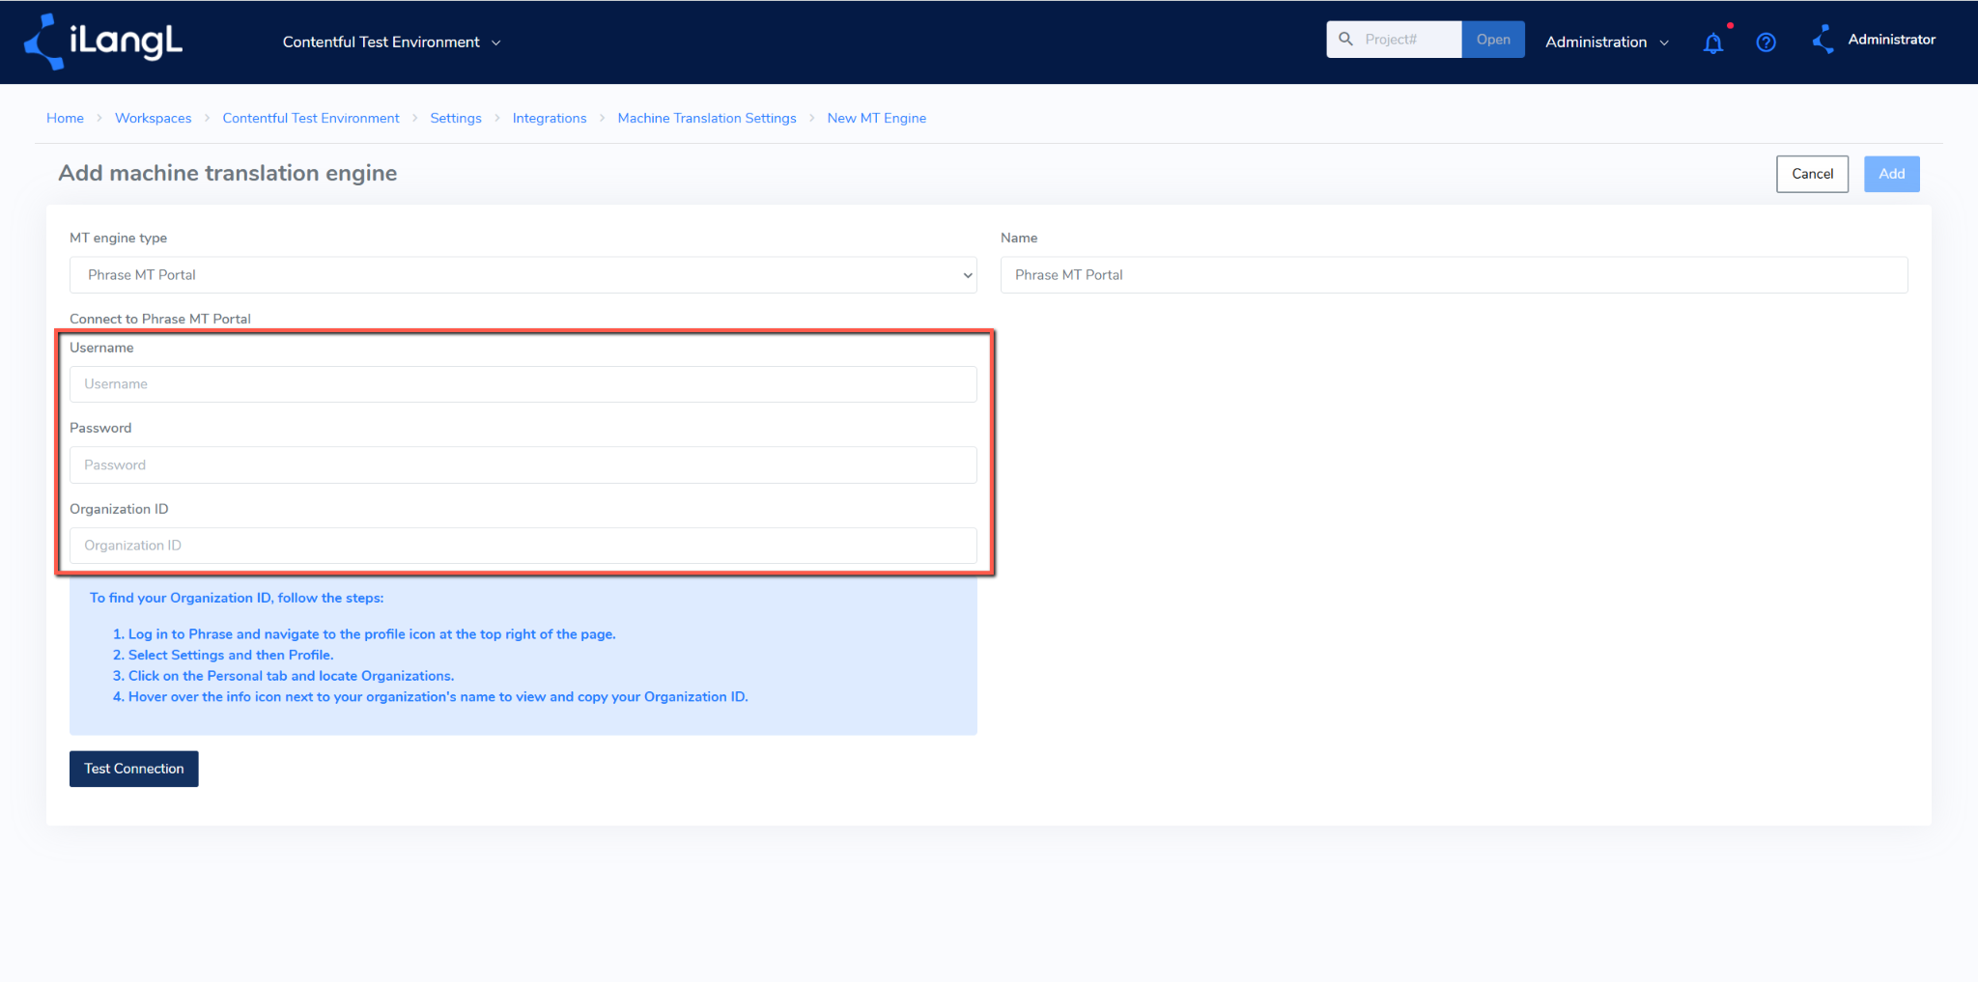Click the Cancel button
Viewport: 1978px width, 982px height.
point(1812,174)
